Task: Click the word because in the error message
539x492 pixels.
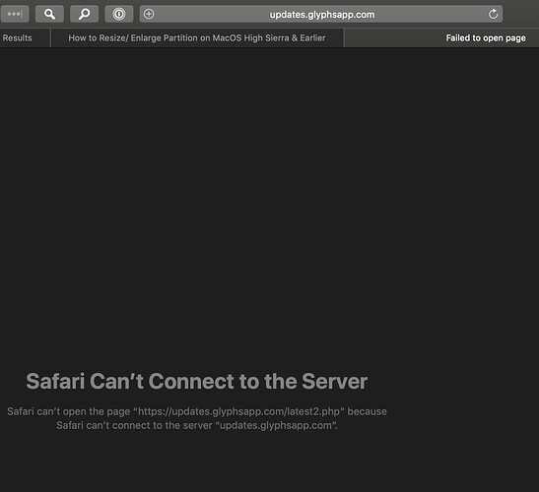Action: click(368, 411)
